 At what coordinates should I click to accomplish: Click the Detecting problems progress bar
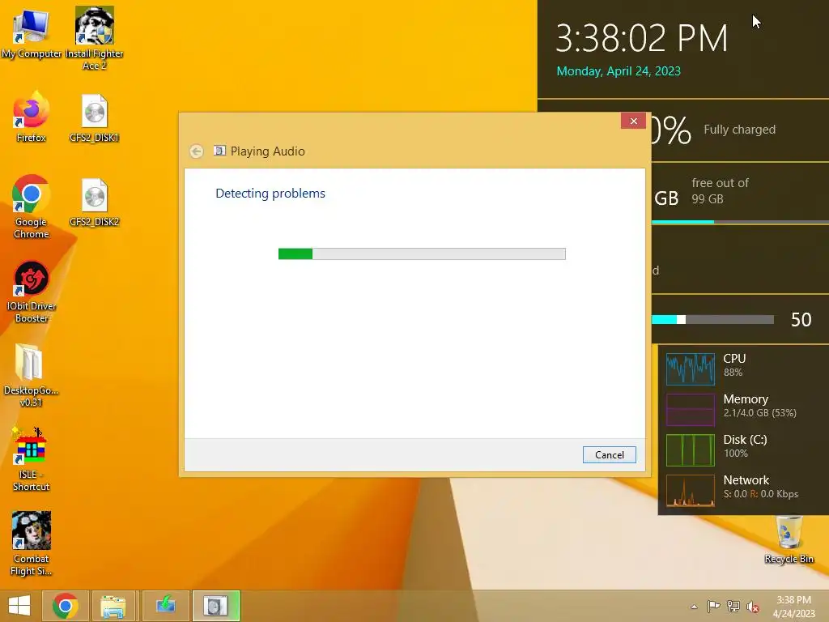click(422, 253)
